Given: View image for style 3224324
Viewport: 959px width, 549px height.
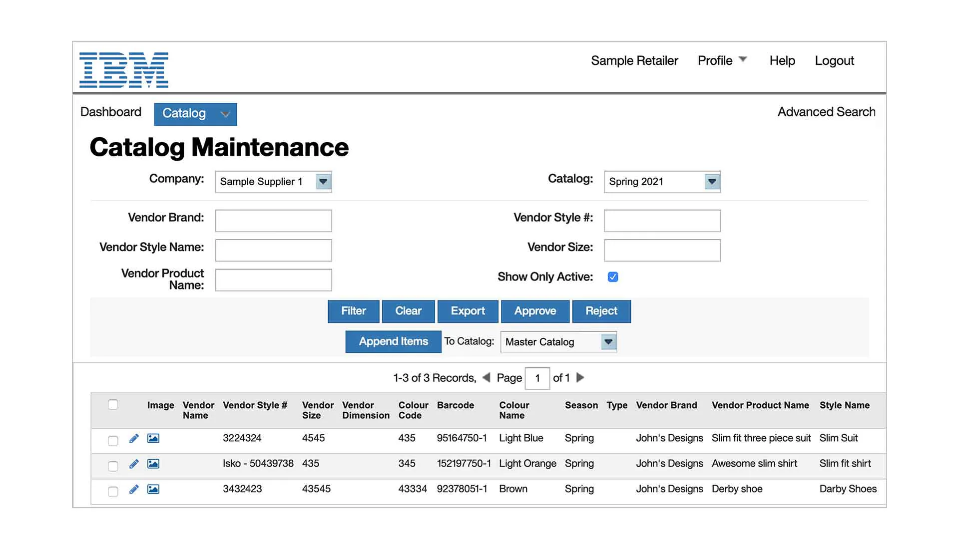Looking at the screenshot, I should coord(153,439).
